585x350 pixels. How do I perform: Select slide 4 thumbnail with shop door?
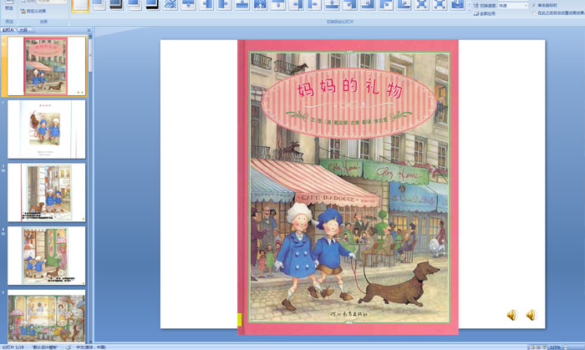[47, 256]
